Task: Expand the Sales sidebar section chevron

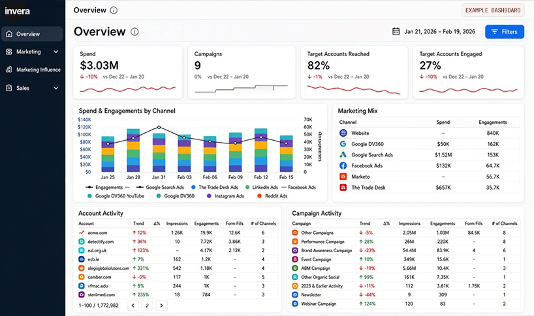Action: point(56,88)
